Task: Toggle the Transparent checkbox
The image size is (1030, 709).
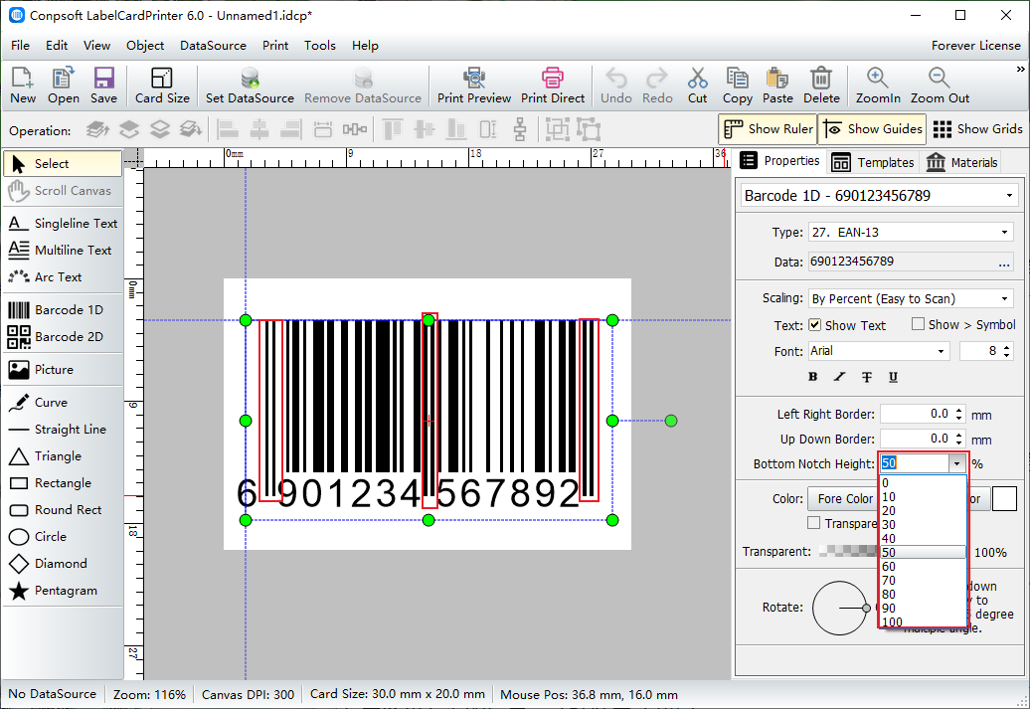Action: click(814, 523)
